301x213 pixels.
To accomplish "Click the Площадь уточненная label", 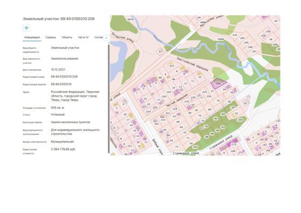I will point(34,108).
